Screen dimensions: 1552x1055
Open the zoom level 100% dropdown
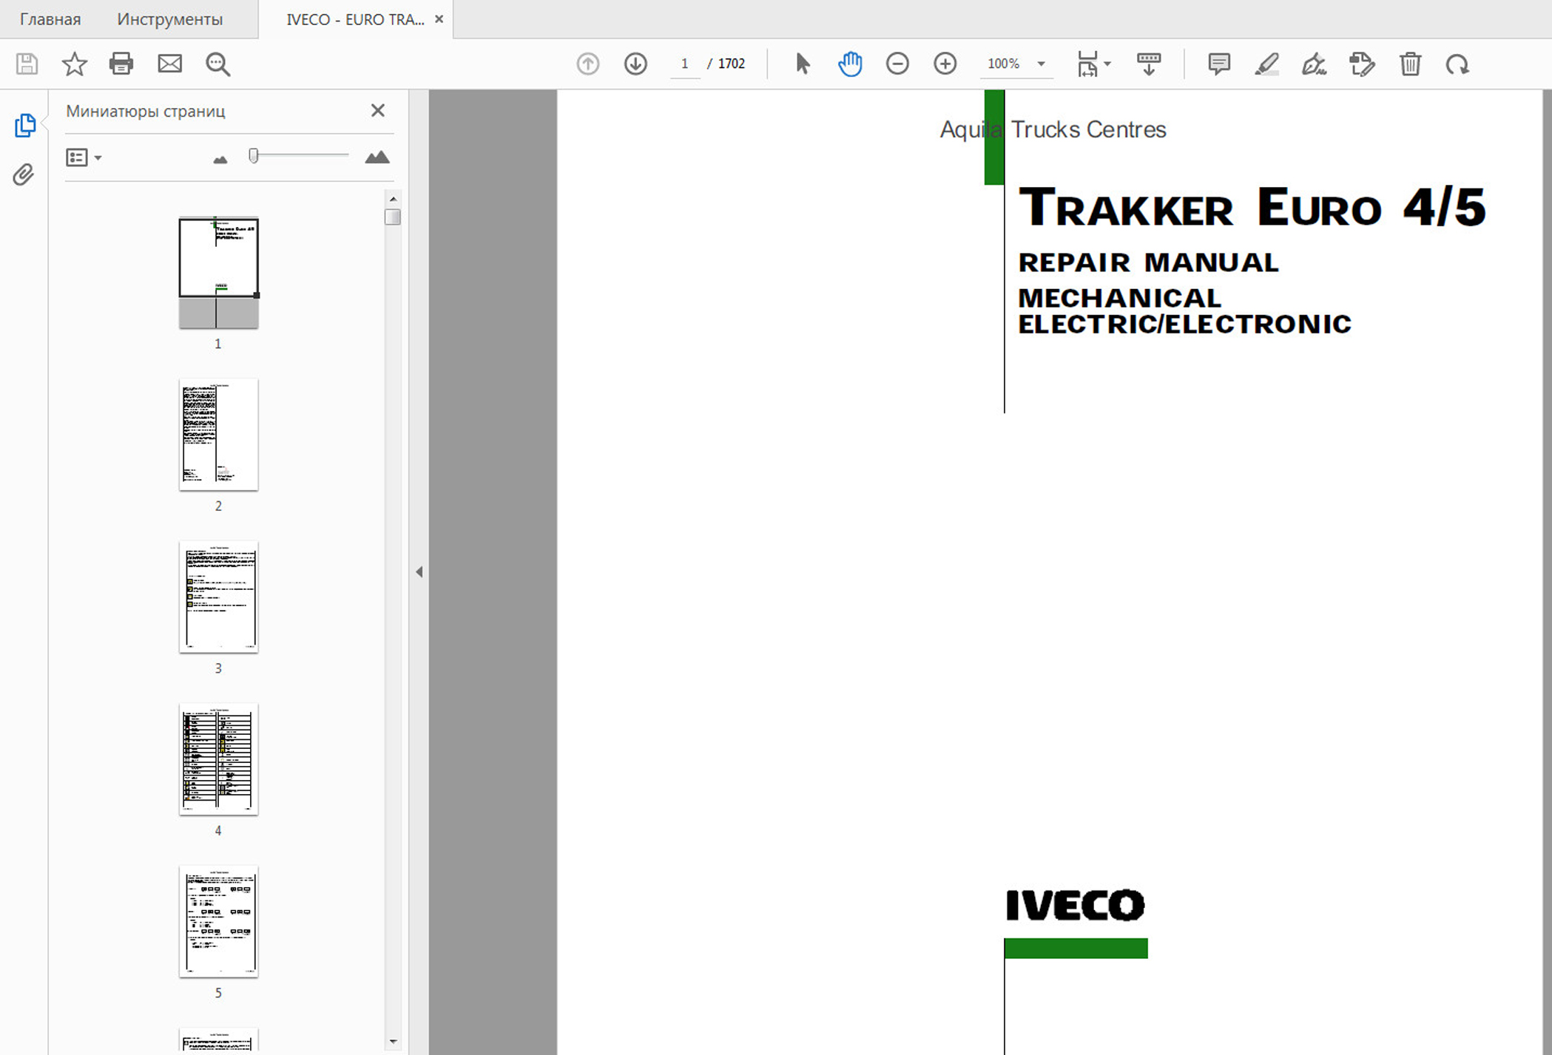[1041, 64]
